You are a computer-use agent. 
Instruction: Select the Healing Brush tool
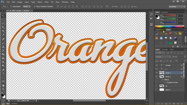click(3, 39)
